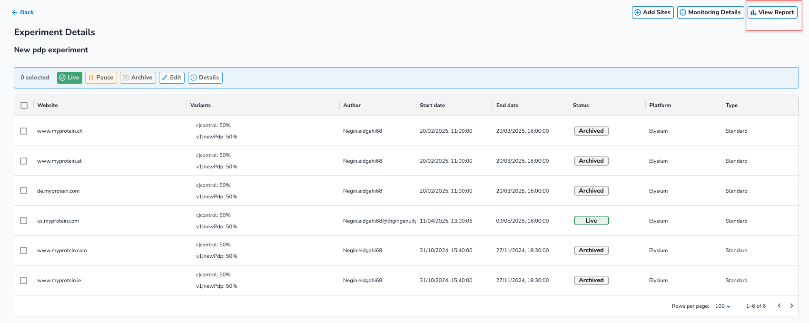The image size is (809, 323).
Task: Click the Website column header
Action: pos(48,106)
